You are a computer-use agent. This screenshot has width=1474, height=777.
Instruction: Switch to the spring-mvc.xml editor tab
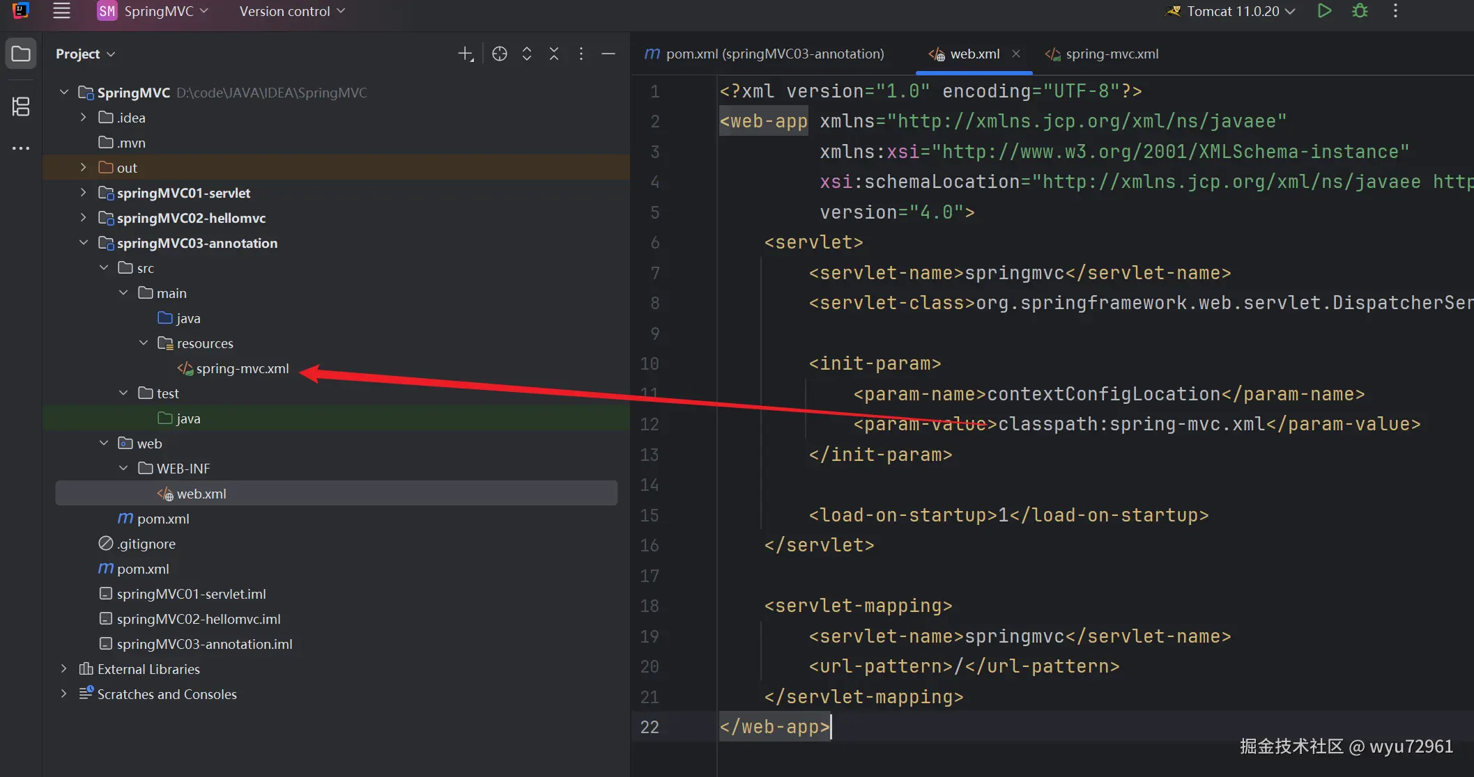[1111, 54]
